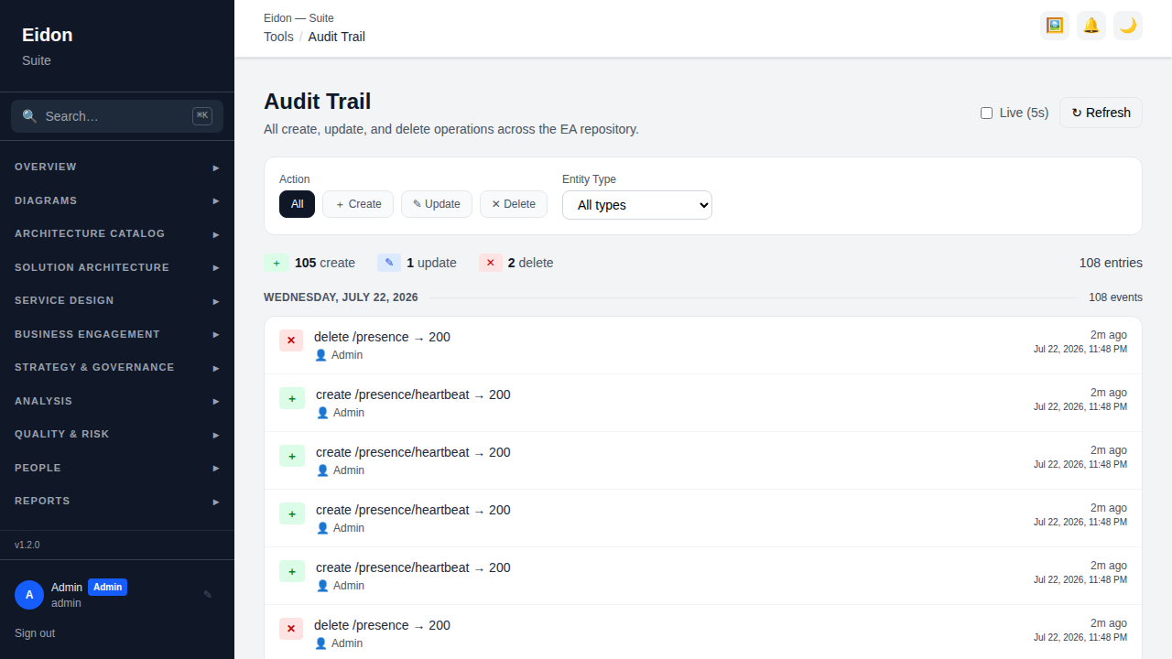Filter by Update action

coord(437,204)
